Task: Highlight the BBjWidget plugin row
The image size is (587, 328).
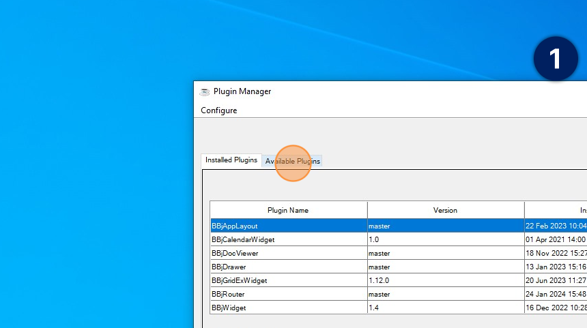Action: click(288, 308)
